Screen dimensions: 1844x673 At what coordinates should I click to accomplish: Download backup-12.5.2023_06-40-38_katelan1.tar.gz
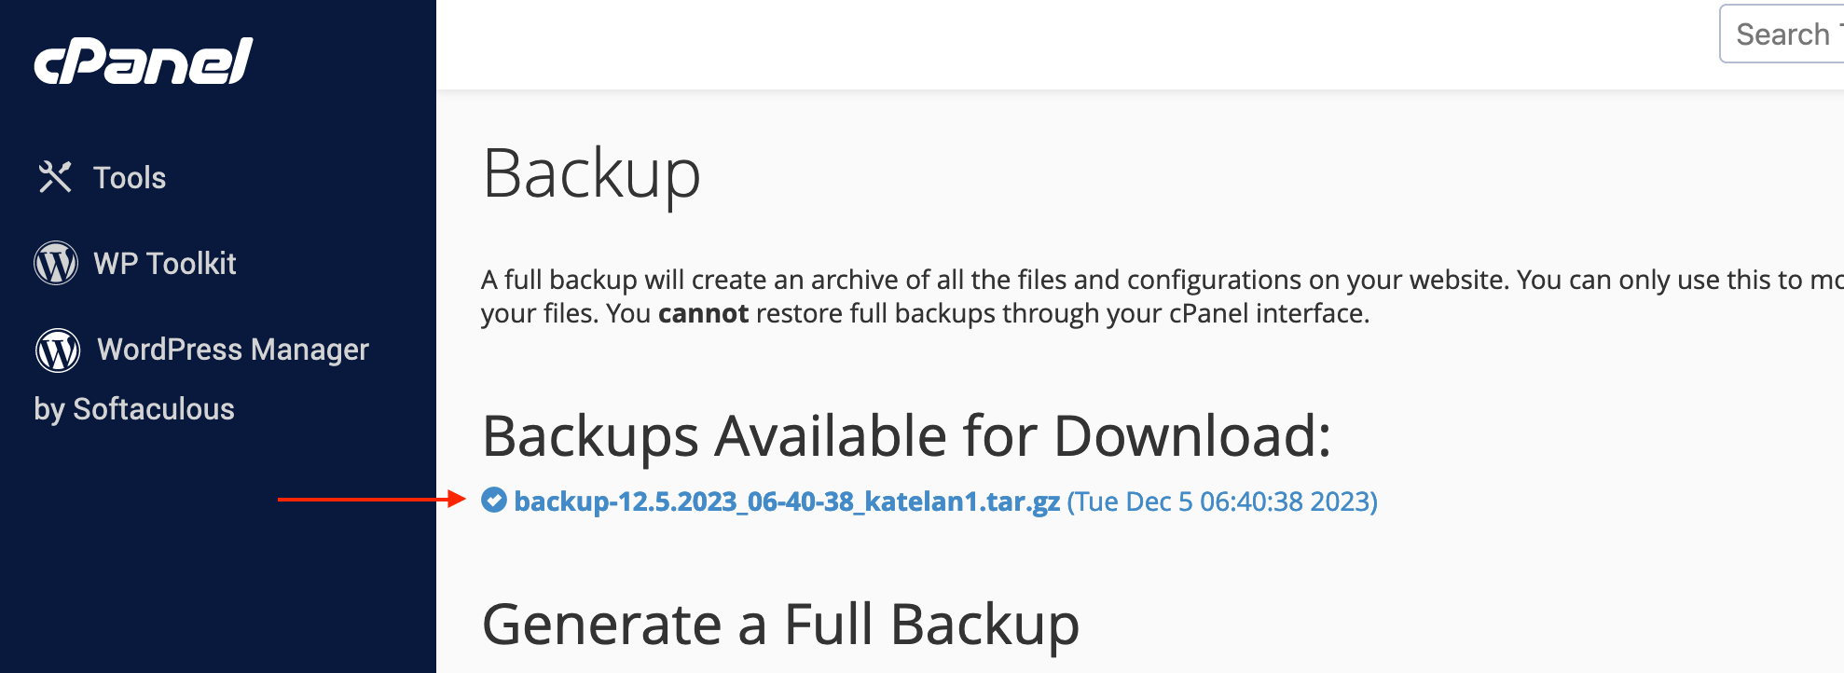787,501
